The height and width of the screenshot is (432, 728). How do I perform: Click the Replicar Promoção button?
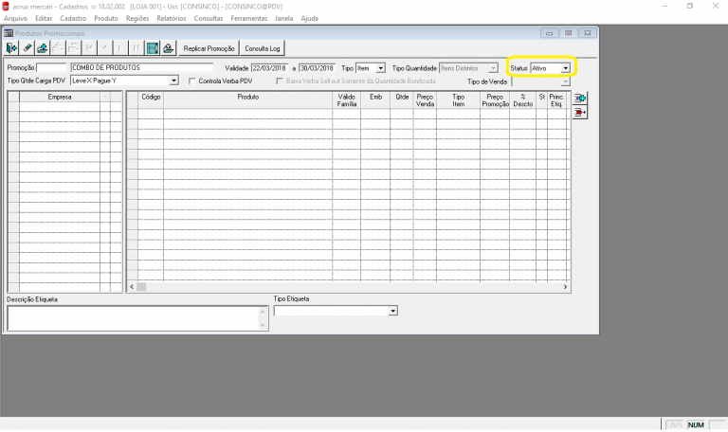209,48
